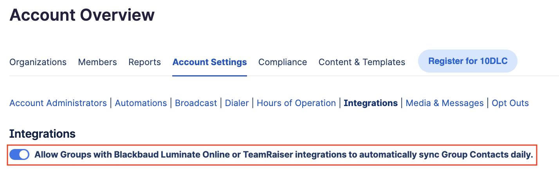Open the Organizations tab
Viewport: 559px width, 188px height.
38,62
